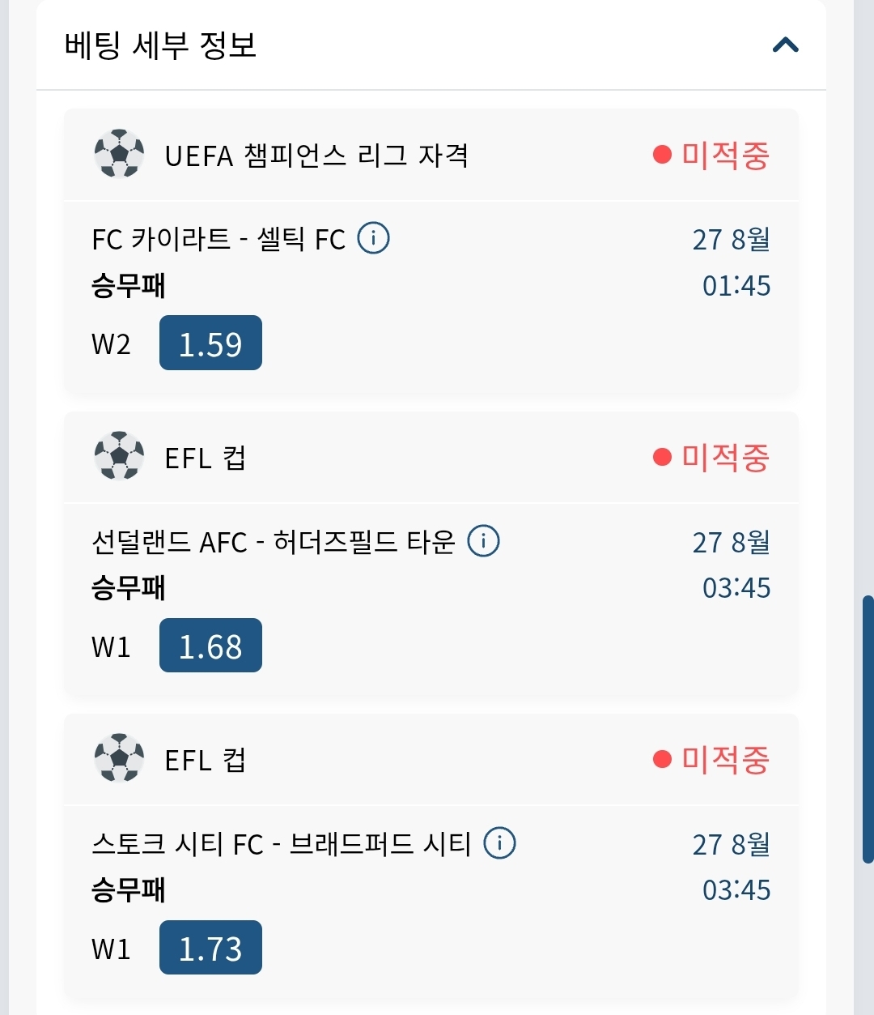Select the 베팅 세부 정보 header title
874x1015 pixels.
(160, 44)
